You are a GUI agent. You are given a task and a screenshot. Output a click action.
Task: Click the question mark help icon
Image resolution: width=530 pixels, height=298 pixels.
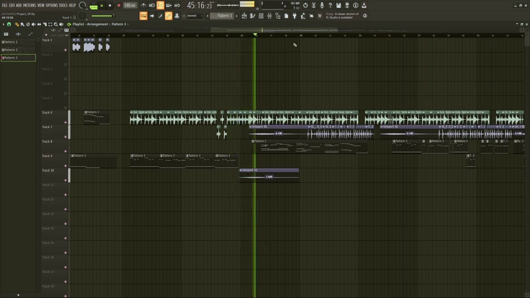(330, 5)
